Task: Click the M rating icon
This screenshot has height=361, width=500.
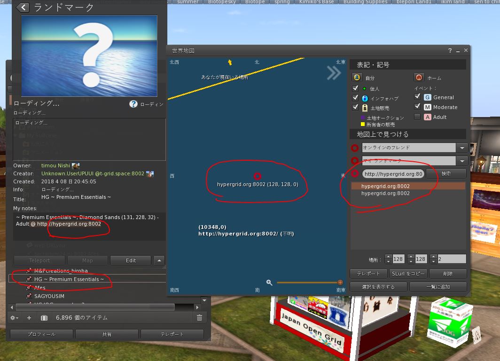Action: click(x=428, y=107)
